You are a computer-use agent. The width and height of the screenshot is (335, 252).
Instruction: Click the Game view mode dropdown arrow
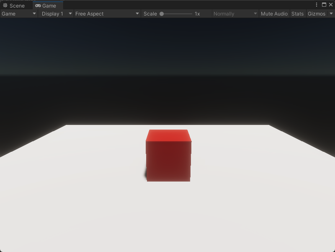pyautogui.click(x=33, y=13)
